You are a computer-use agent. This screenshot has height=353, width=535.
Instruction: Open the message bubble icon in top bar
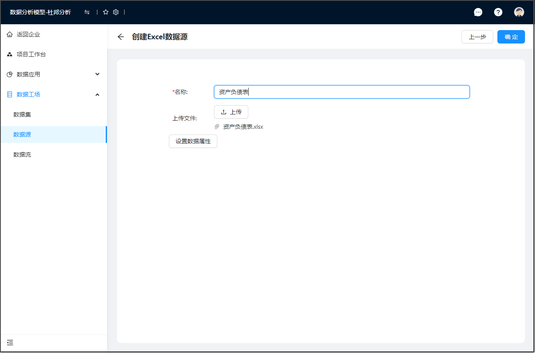pos(478,12)
